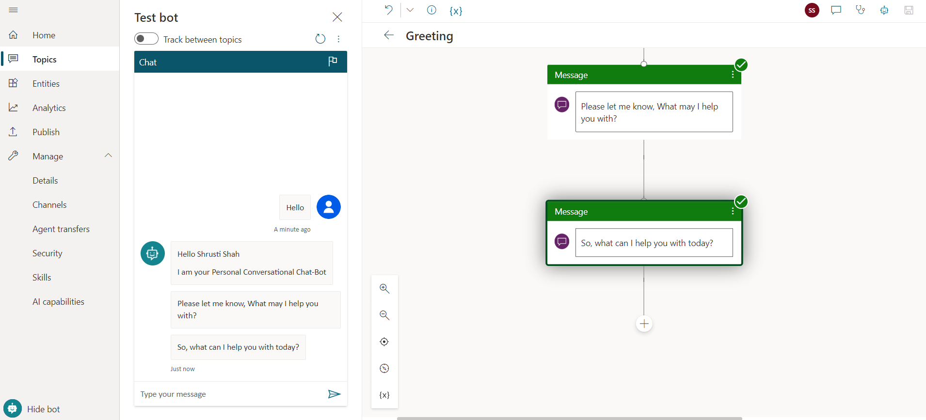Viewport: 926px width, 420px height.
Task: Open menu of second Message node
Action: click(733, 211)
